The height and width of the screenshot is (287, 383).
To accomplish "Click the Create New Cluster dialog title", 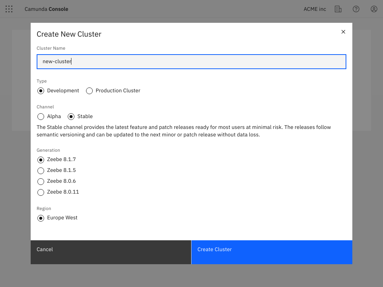I will pyautogui.click(x=69, y=34).
